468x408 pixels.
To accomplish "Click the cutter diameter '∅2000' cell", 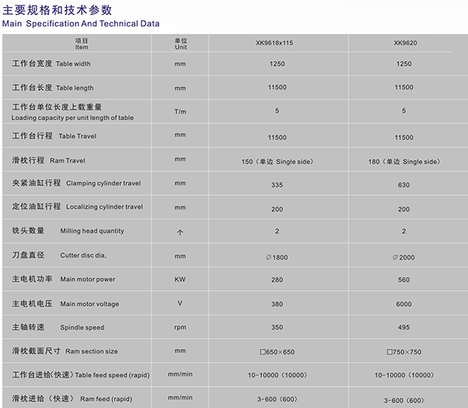I will pos(404,257).
